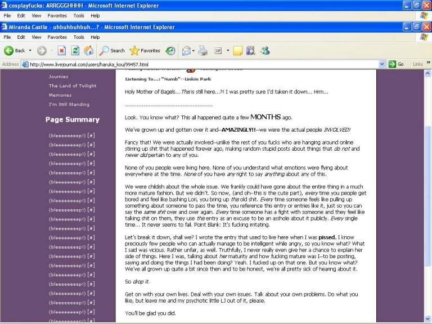The width and height of the screenshot is (432, 324).
Task: Click the Forward arrow button
Action: [42, 51]
